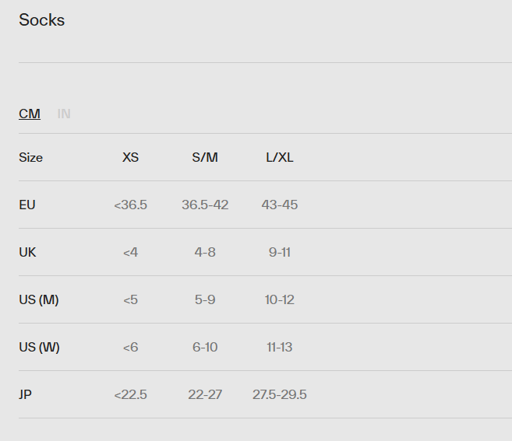Image resolution: width=512 pixels, height=441 pixels.
Task: Select EU size 36.5-42 cell
Action: (205, 205)
